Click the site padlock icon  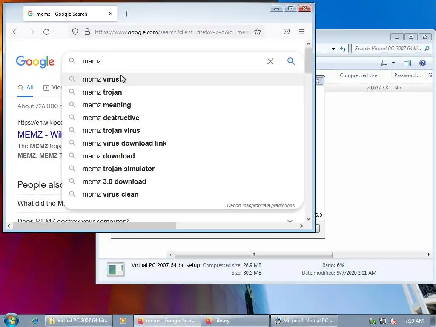87,32
